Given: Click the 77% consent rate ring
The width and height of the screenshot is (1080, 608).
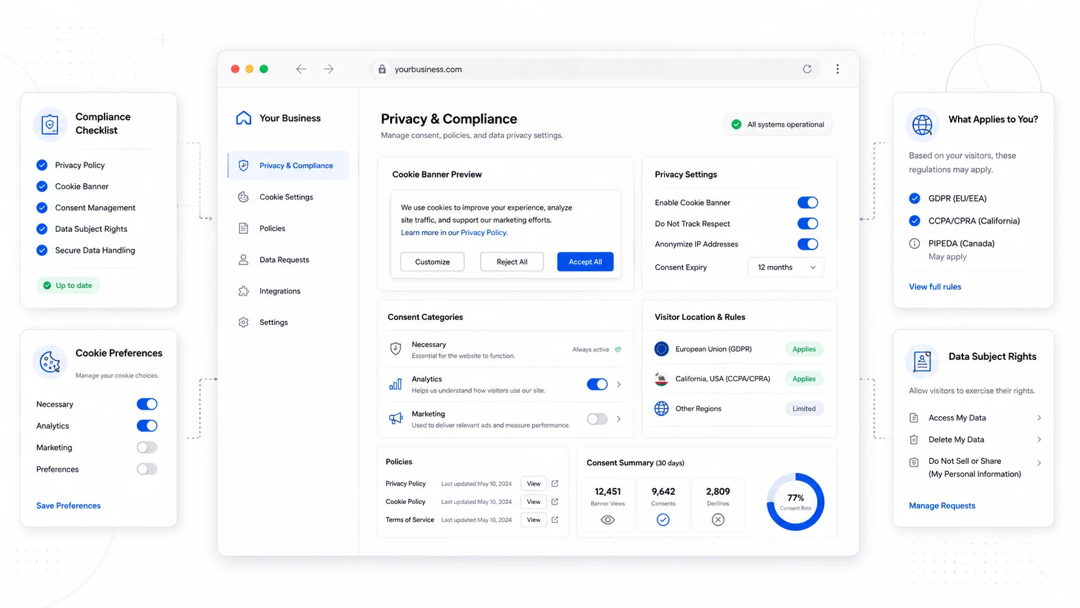Looking at the screenshot, I should (796, 502).
